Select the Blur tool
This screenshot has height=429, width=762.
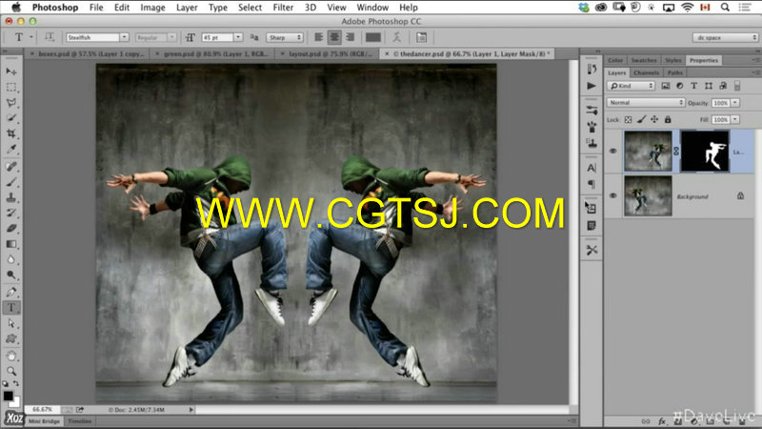pyautogui.click(x=11, y=259)
